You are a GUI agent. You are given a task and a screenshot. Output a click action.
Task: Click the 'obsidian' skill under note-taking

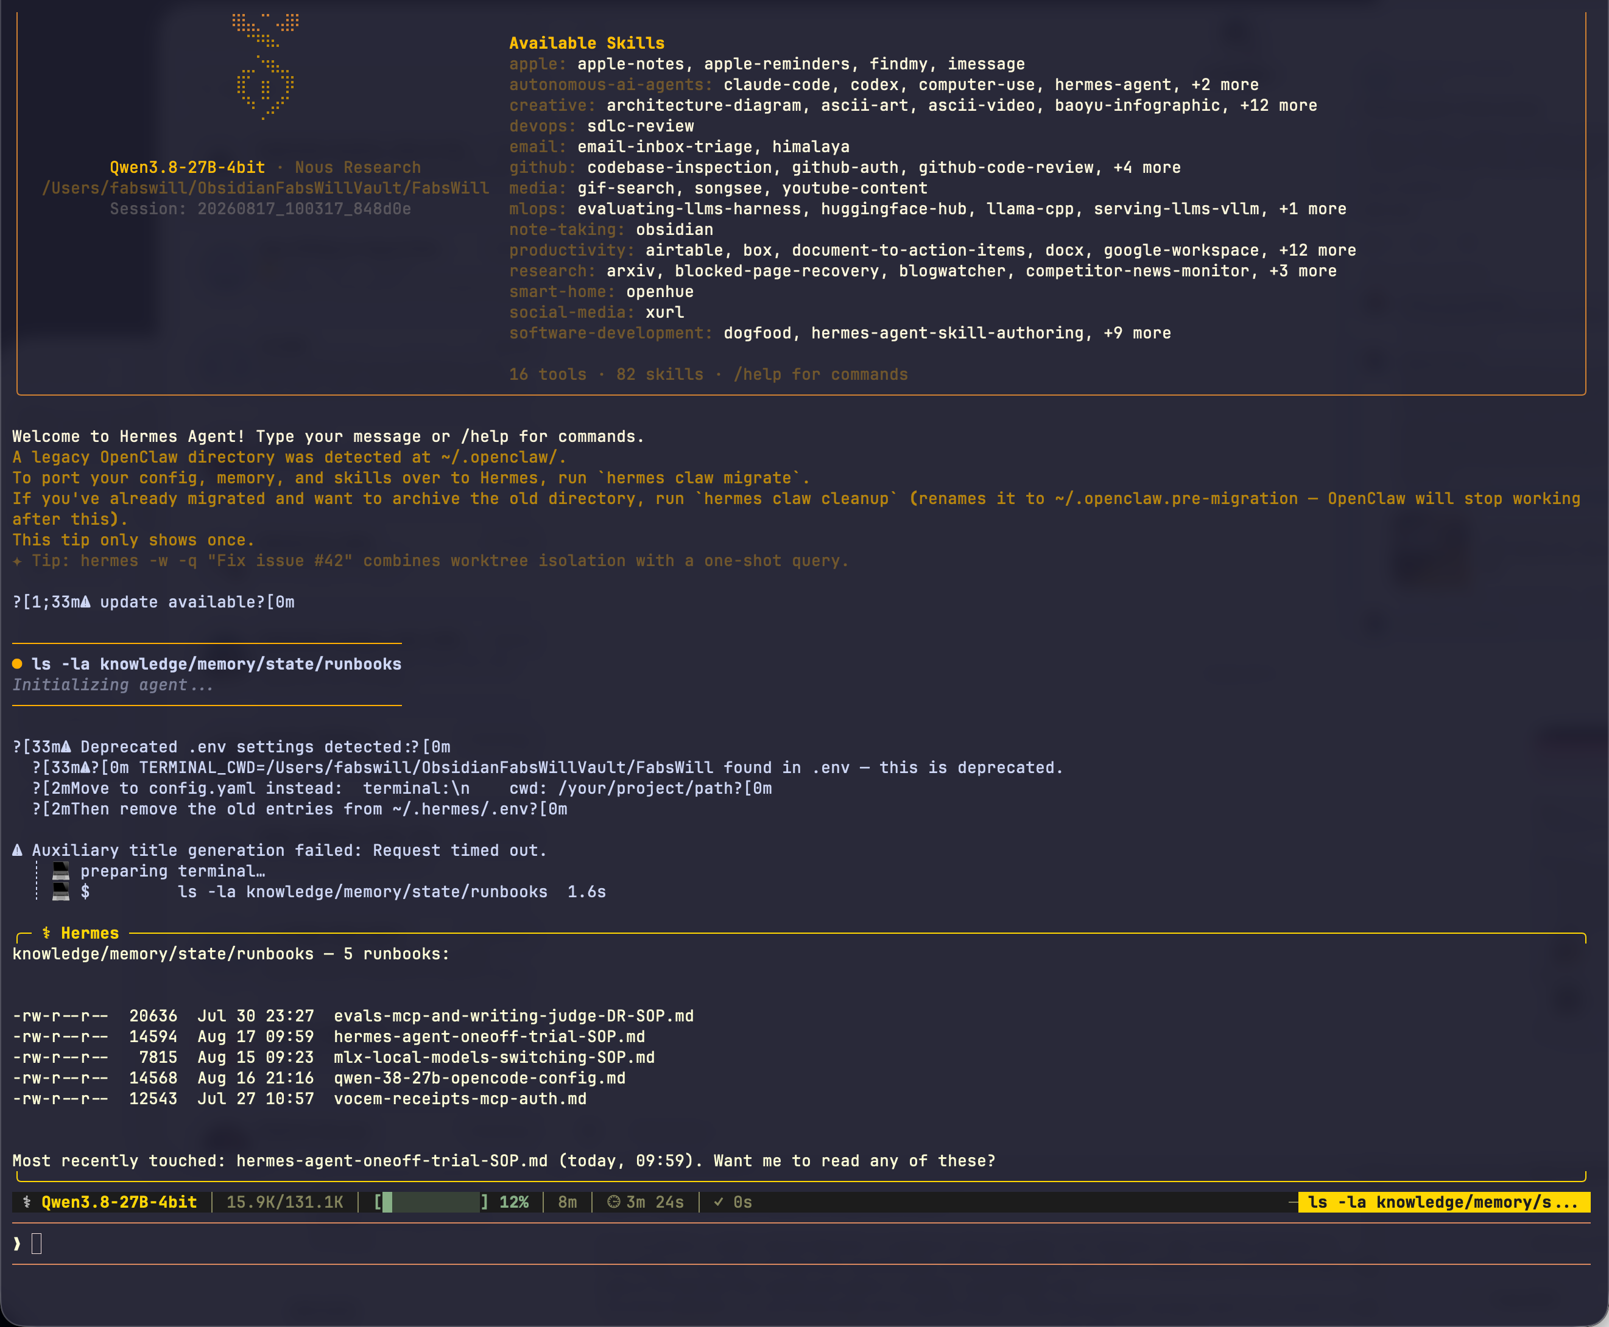pyautogui.click(x=675, y=228)
